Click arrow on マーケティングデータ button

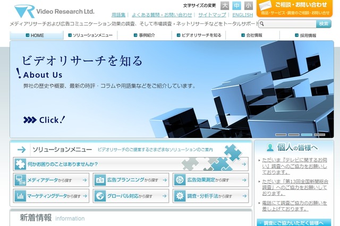(x=85, y=196)
